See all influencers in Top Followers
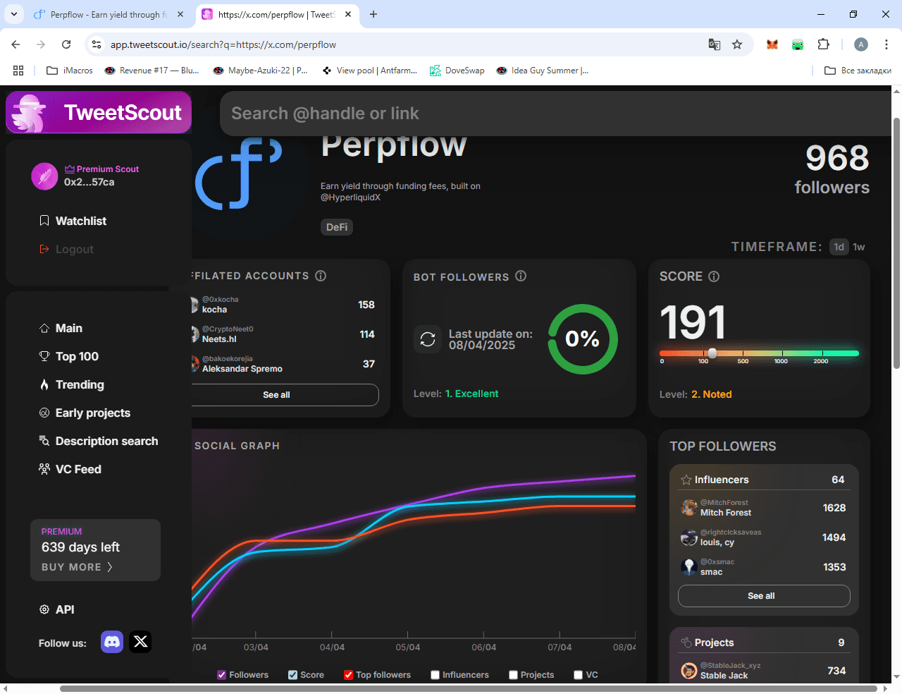The image size is (902, 694). 764,596
